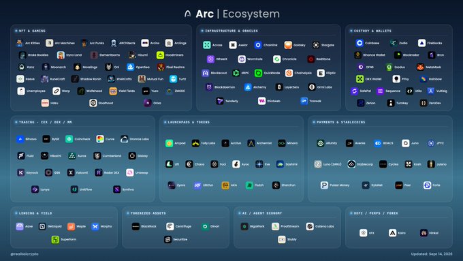Screen dimensions: 463x261
Task: Click the "LENDING & YIELD" heading
Action: (x=35, y=213)
